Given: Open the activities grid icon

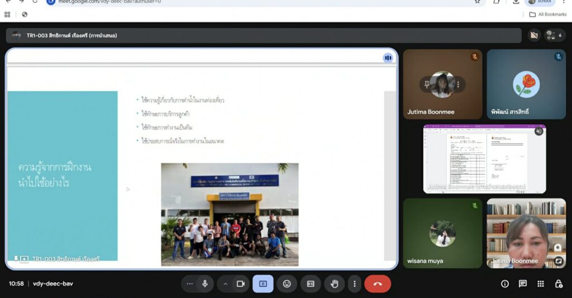Looking at the screenshot, I should [541, 283].
